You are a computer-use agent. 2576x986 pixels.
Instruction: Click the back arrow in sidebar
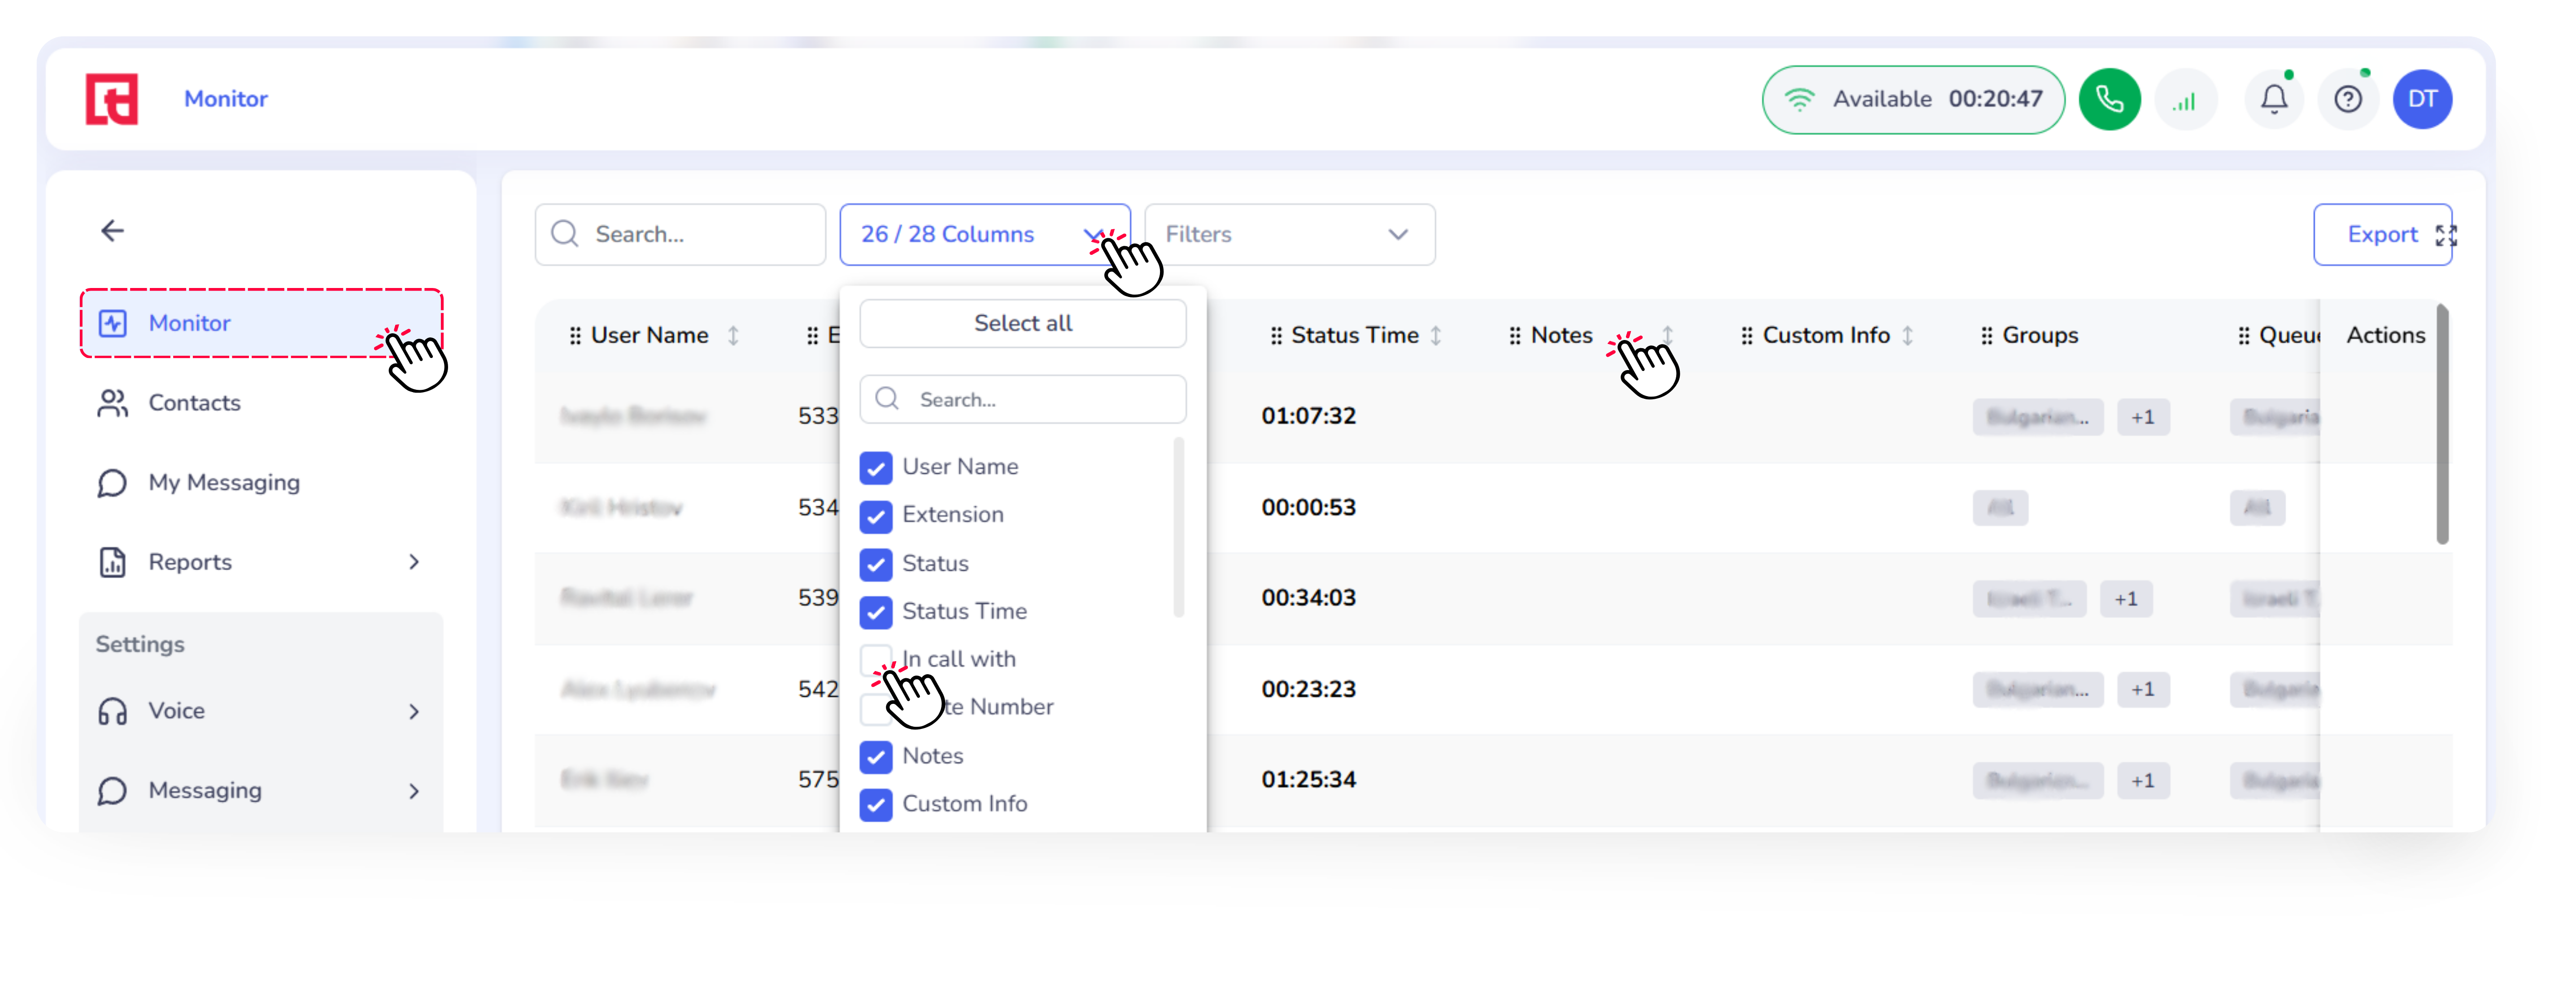pos(113,231)
